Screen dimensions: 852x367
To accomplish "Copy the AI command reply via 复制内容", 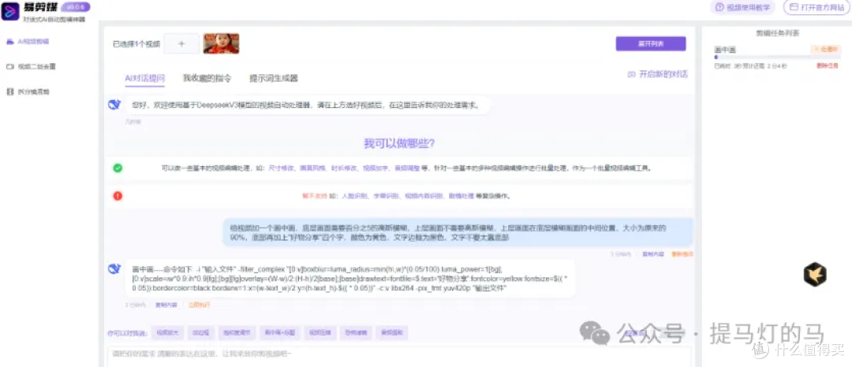I will [x=166, y=306].
